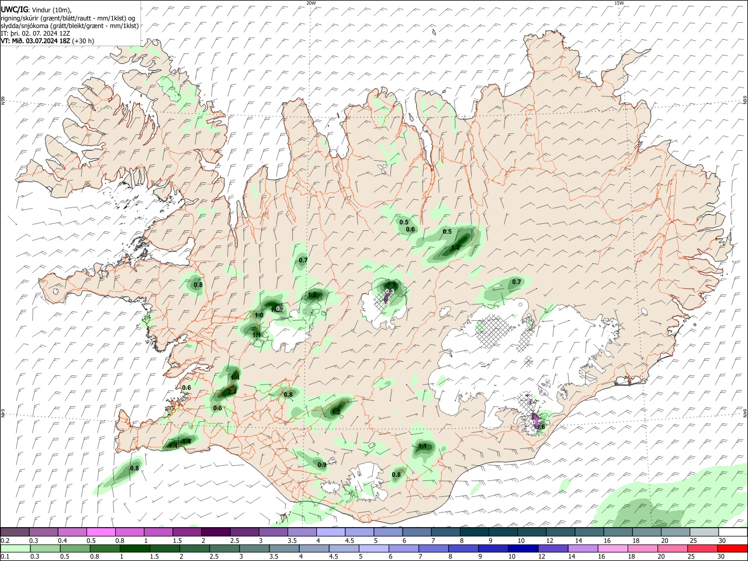Pick the dark purple 2 swatch in upper row
Screen dimensions: 748x561
(215, 532)
